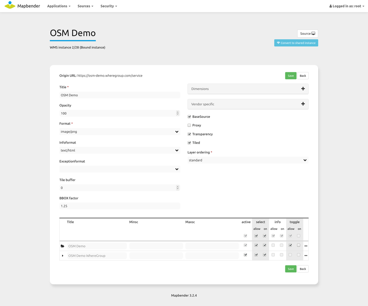Open the Layer ordering dropdown

tap(248, 160)
